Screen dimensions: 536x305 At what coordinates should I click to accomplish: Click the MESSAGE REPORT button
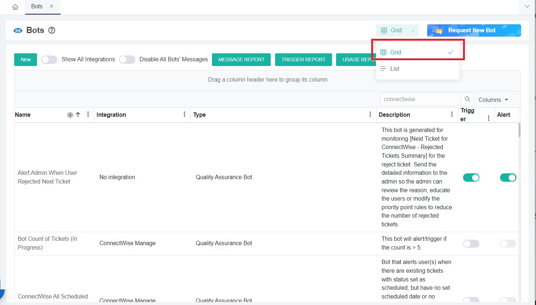(x=241, y=59)
